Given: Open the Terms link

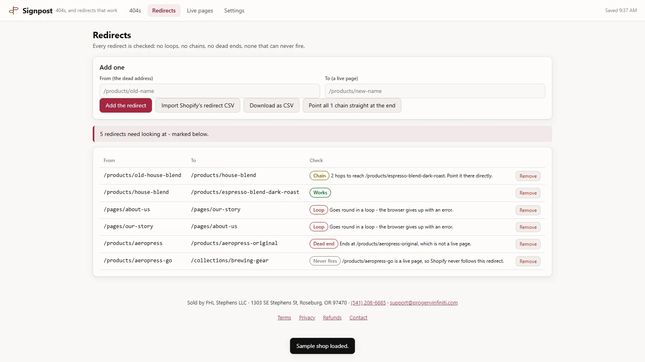Looking at the screenshot, I should click(x=284, y=318).
